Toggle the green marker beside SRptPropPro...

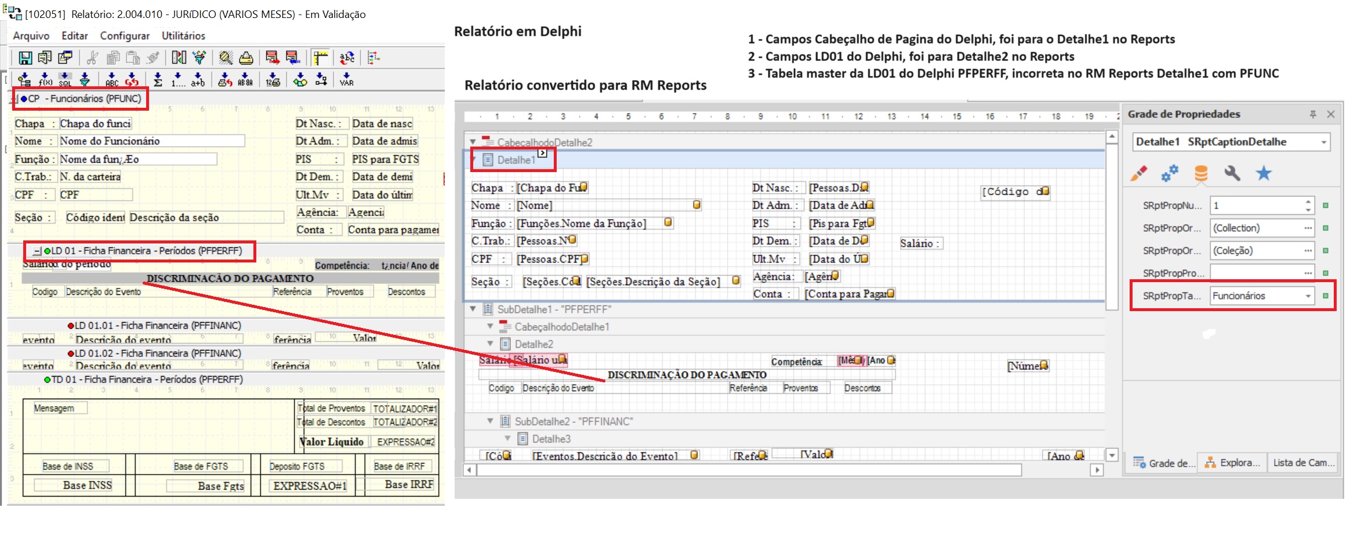[1326, 273]
